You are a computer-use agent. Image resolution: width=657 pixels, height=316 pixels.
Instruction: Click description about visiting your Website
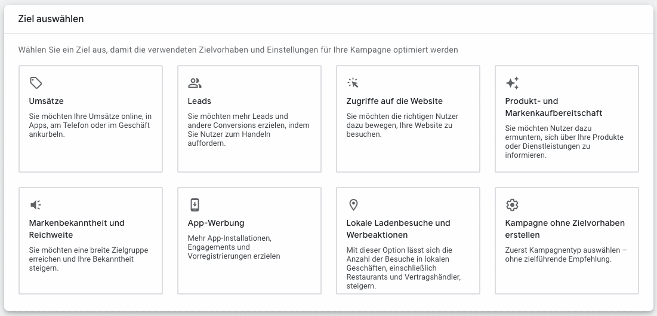(x=402, y=125)
